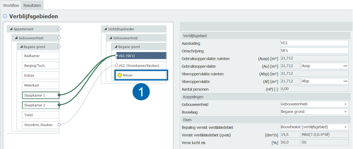Click the Aanduiding input field
Screen dimensions: 353x149
(314, 43)
